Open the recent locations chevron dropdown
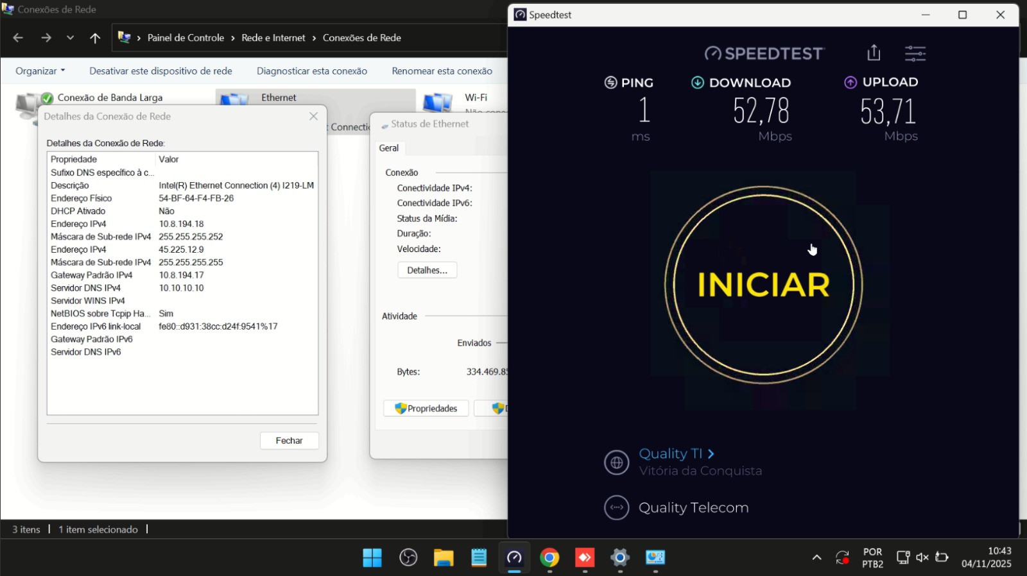This screenshot has width=1027, height=576. pyautogui.click(x=70, y=38)
